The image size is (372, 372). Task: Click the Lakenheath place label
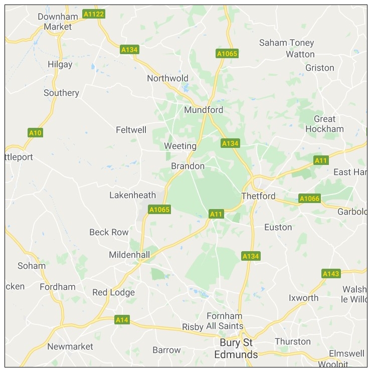tap(133, 195)
